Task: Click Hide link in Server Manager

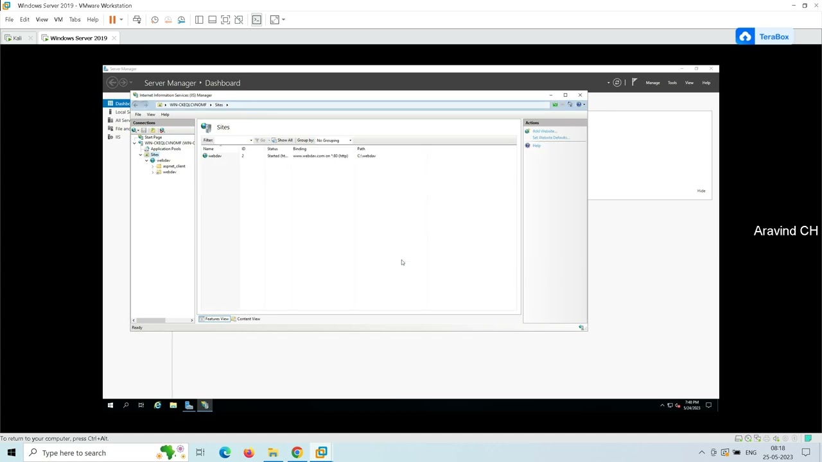Action: coord(701,191)
